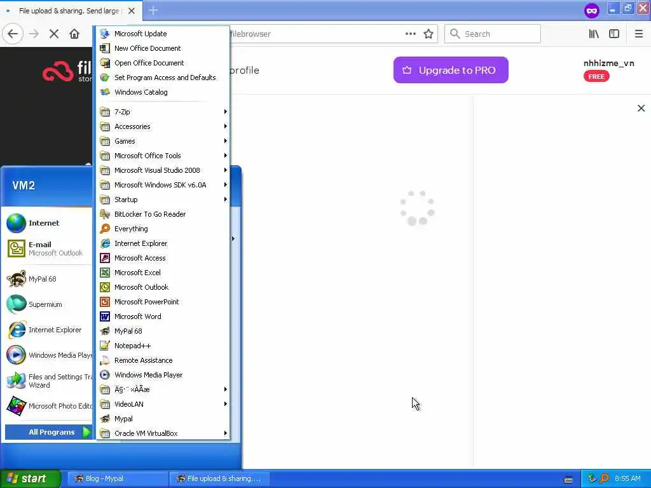The image size is (651, 488).
Task: Click the E-mail Microsoft Outlook pinned icon
Action: (x=16, y=248)
